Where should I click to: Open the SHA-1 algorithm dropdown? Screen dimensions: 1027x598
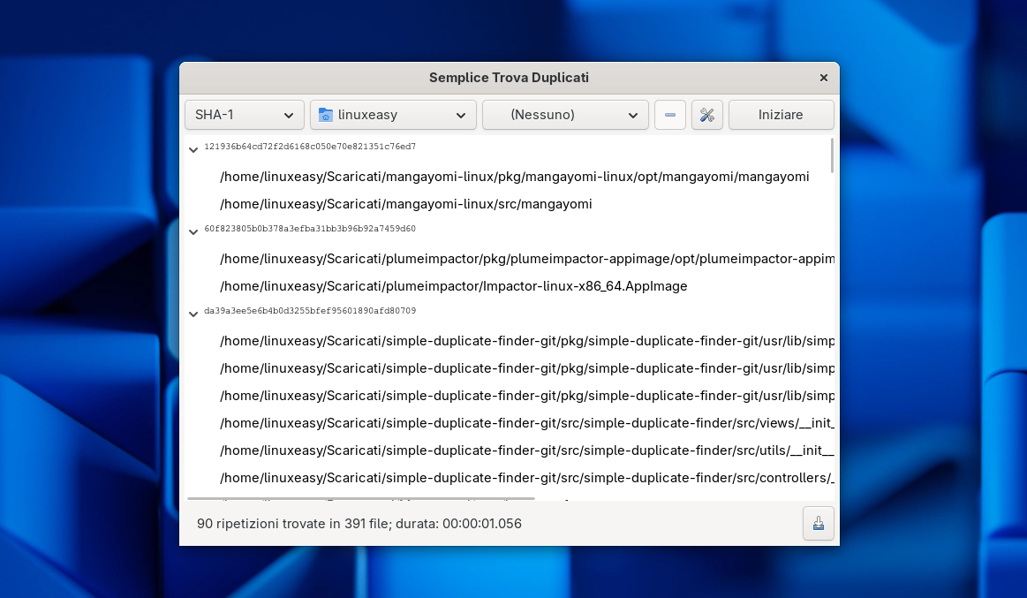(244, 114)
